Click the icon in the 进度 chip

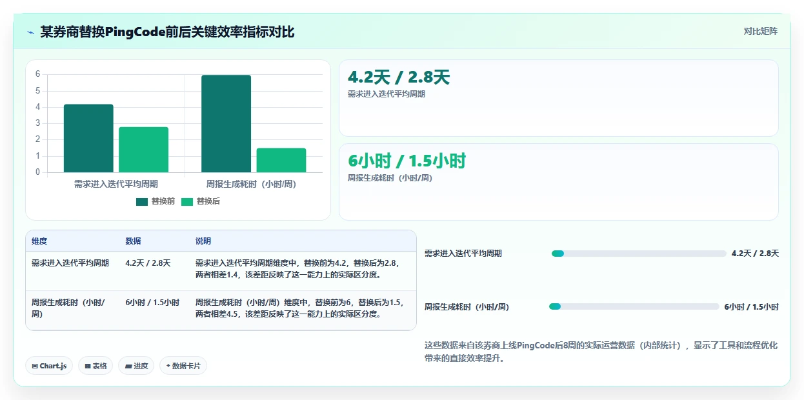tap(128, 366)
